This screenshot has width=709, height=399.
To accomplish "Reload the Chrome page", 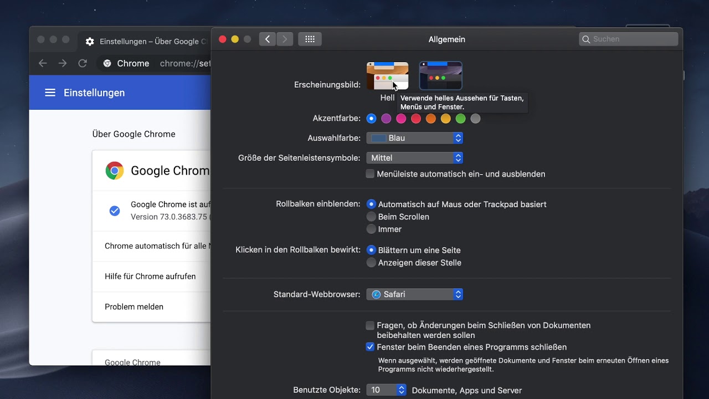I will click(83, 63).
